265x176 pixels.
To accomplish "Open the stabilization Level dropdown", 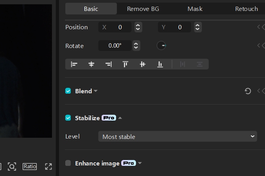I will [177, 137].
